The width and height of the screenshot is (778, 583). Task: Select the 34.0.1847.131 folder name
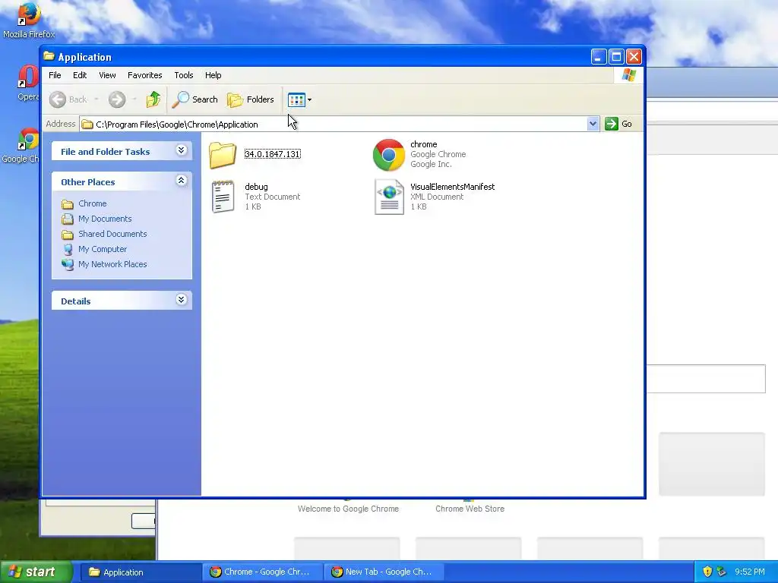pos(273,154)
